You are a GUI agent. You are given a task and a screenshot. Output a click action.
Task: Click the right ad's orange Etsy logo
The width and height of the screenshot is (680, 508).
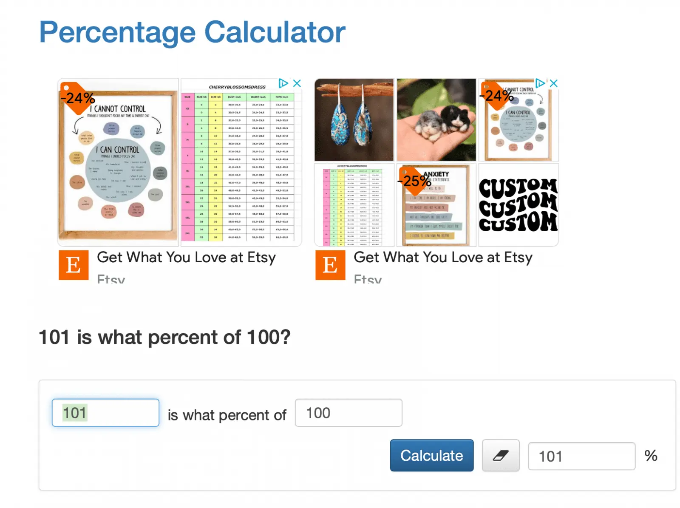[x=330, y=265]
